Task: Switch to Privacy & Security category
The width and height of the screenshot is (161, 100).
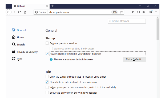Action: (x=25, y=52)
